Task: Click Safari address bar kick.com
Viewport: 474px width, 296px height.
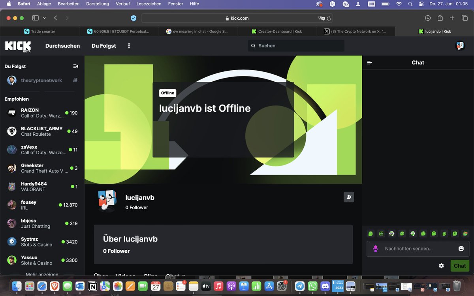Action: pyautogui.click(x=237, y=18)
